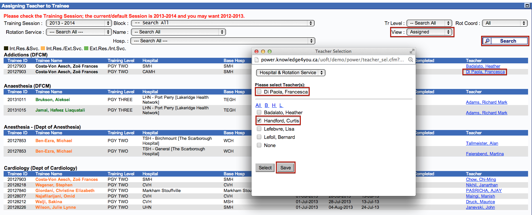Click the popup URL address field
The width and height of the screenshot is (532, 215).
tap(332, 60)
